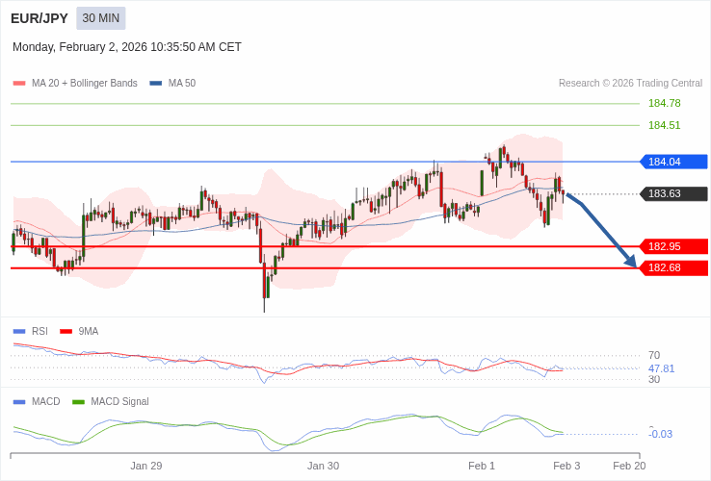Click the red 9MA legend marker

(66, 332)
